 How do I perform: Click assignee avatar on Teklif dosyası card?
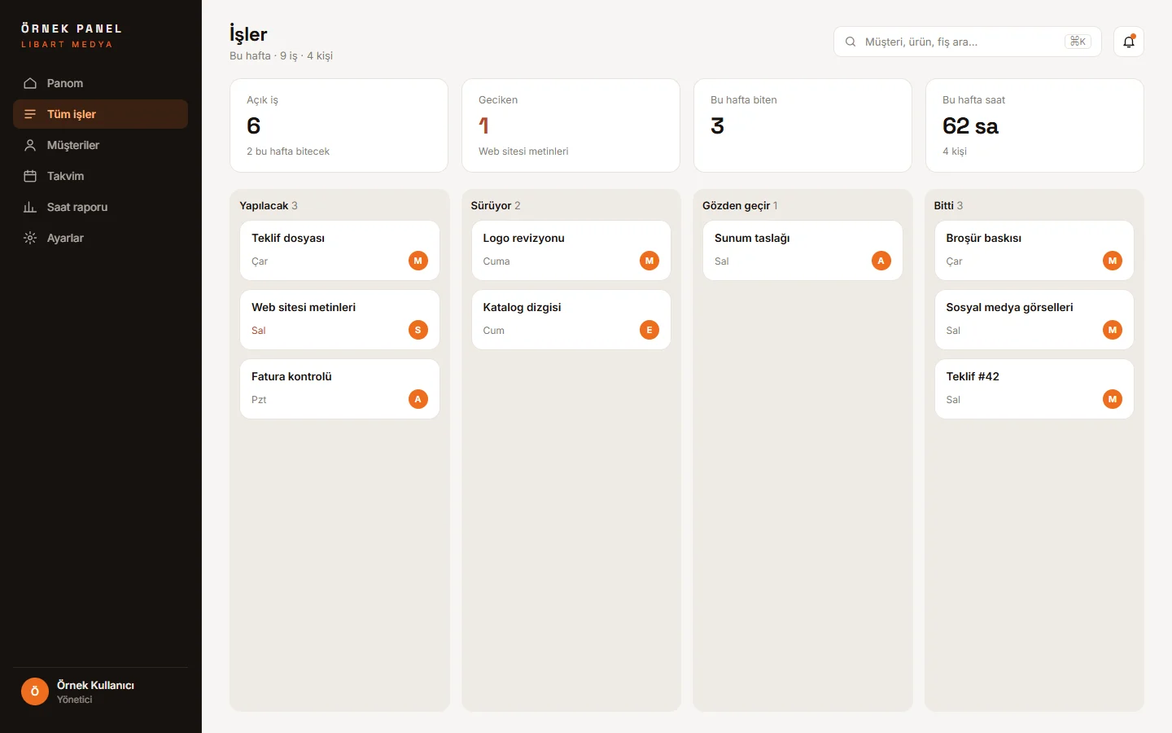[418, 261]
